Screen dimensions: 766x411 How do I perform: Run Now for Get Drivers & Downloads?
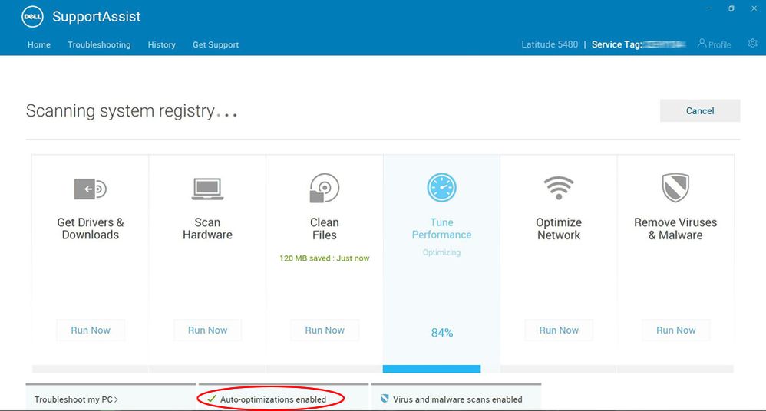click(x=91, y=330)
